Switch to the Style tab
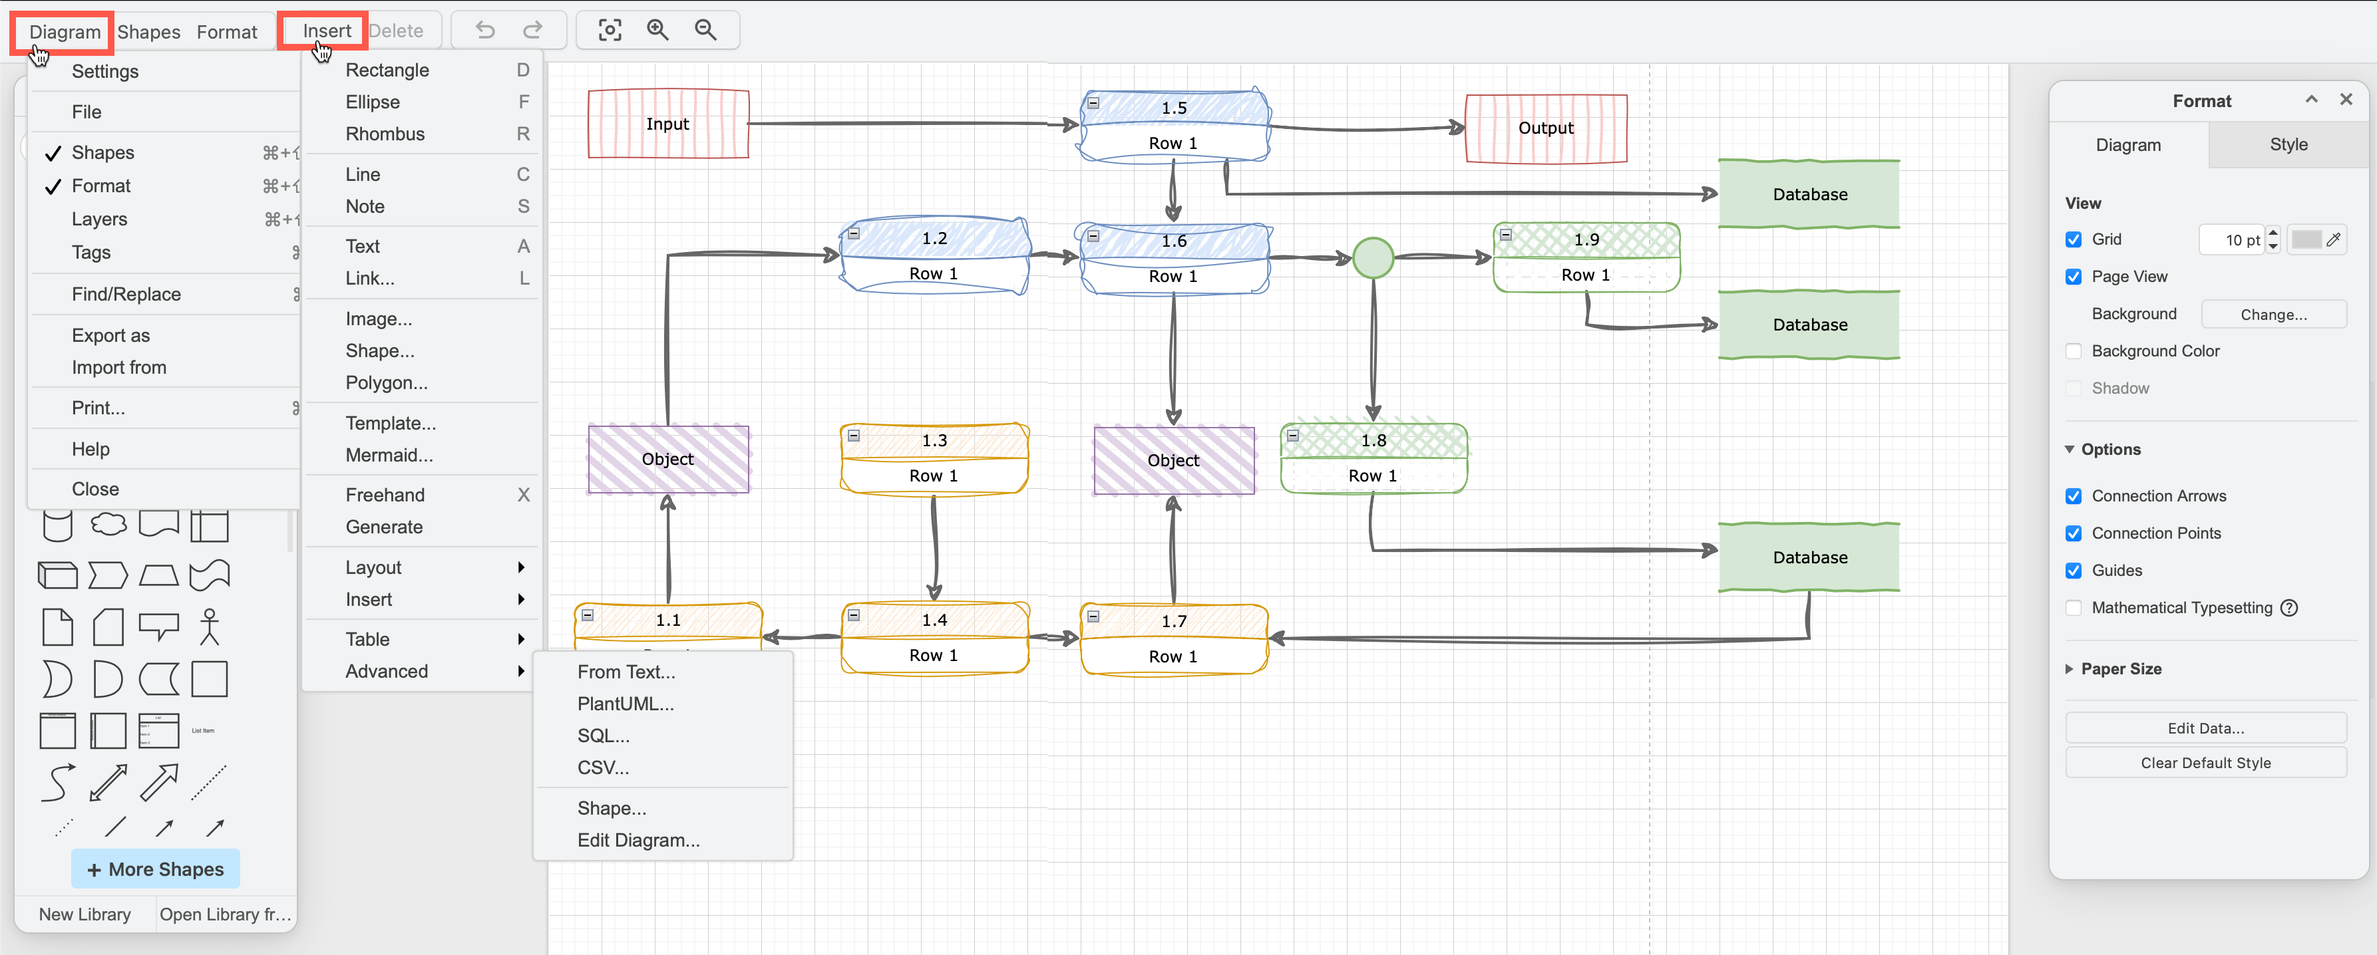Viewport: 2377px width, 955px height. point(2288,145)
